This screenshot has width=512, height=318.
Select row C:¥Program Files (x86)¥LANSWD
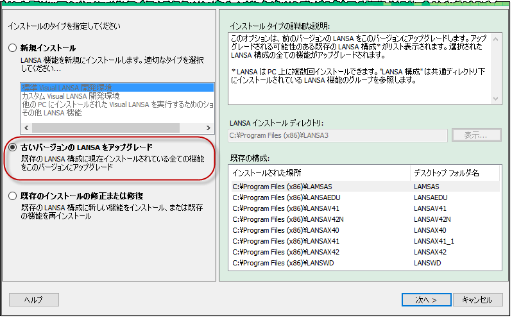[x=365, y=263]
